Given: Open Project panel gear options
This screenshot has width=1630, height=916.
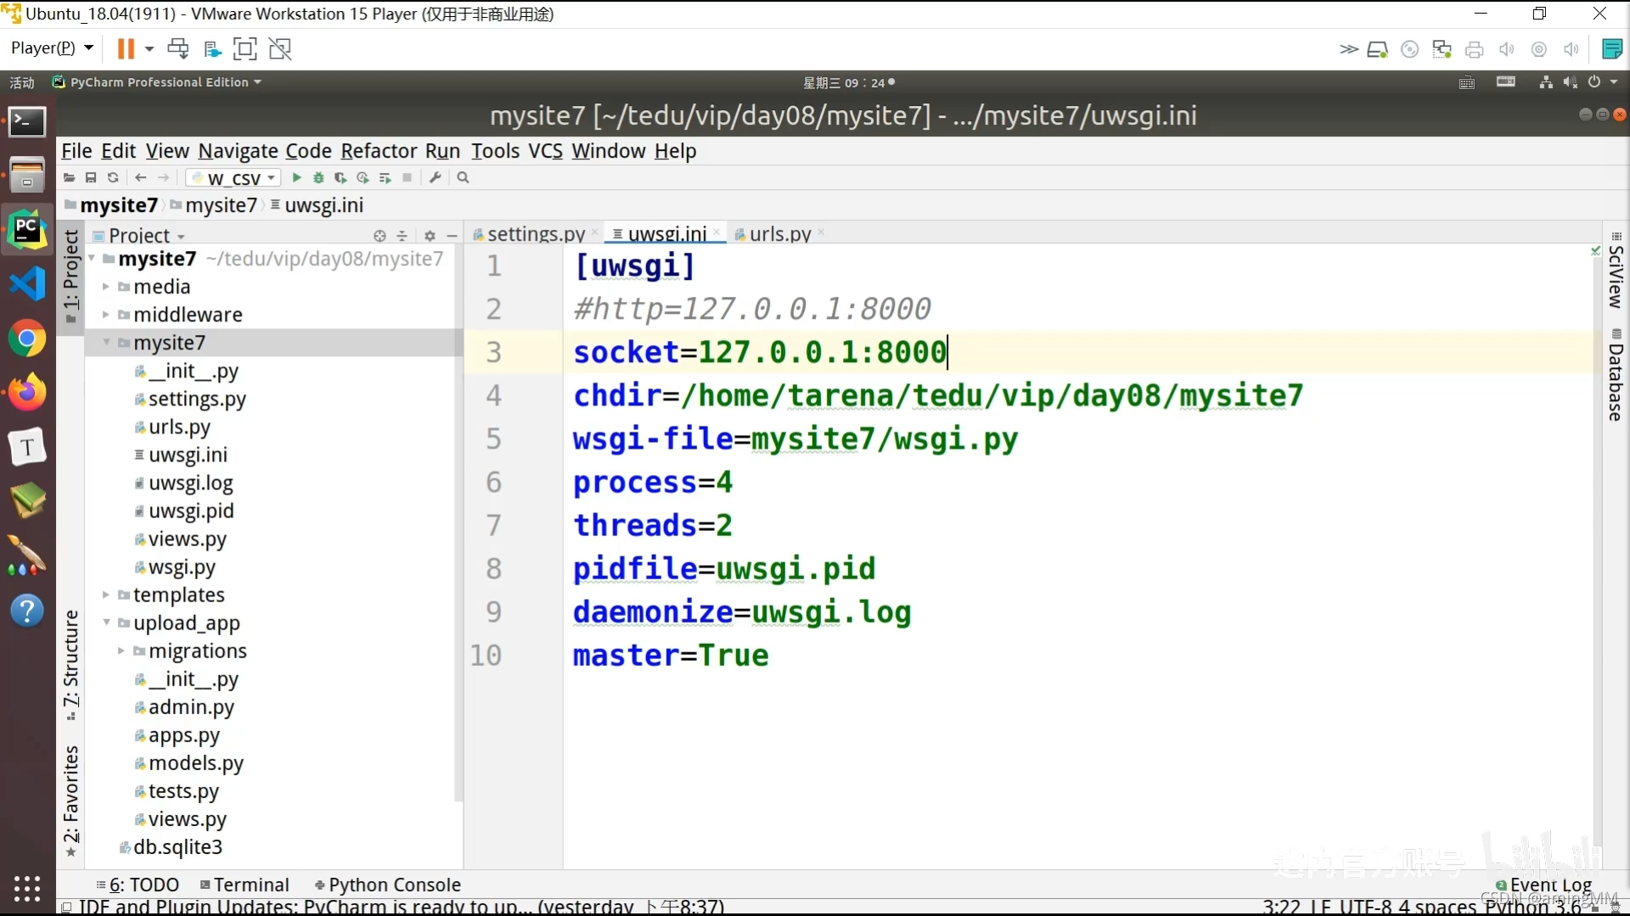Looking at the screenshot, I should (x=430, y=236).
